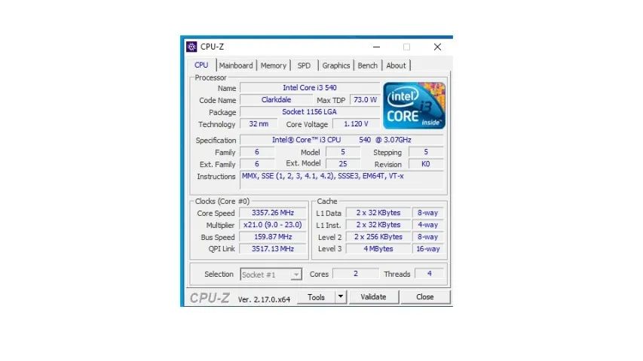The width and height of the screenshot is (643, 361).
Task: Click the Tools button
Action: pyautogui.click(x=316, y=297)
